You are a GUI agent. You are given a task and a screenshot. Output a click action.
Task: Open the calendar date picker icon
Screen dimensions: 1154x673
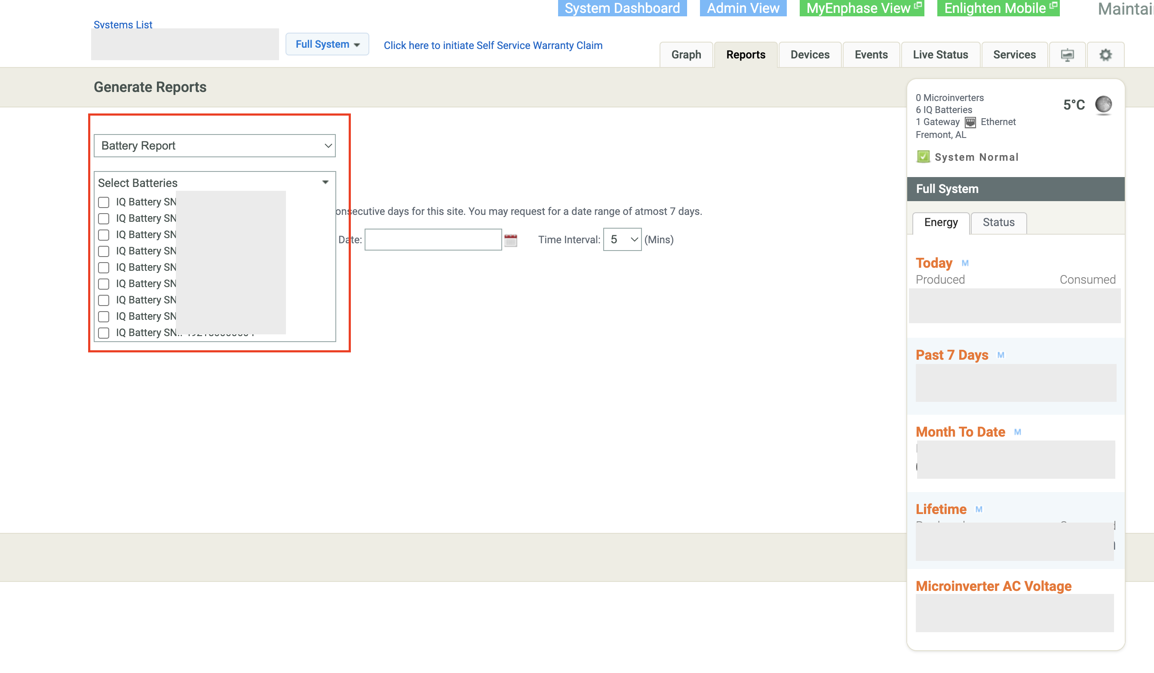click(510, 240)
